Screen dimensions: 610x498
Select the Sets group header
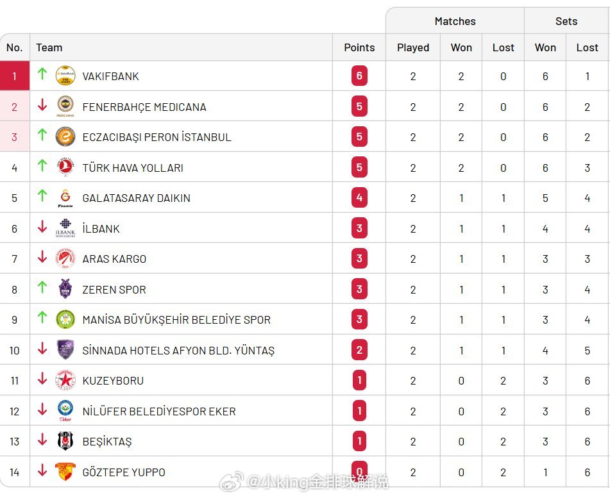point(566,21)
